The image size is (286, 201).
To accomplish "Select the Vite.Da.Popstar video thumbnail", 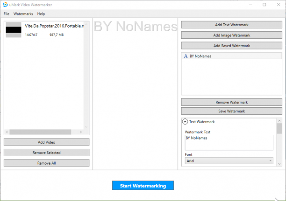I will click(x=14, y=30).
